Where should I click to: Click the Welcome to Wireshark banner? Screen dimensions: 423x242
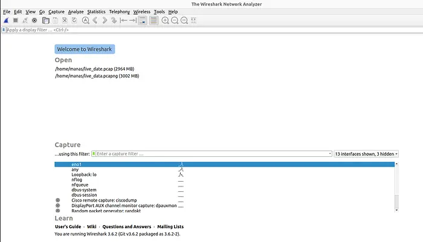(x=85, y=49)
